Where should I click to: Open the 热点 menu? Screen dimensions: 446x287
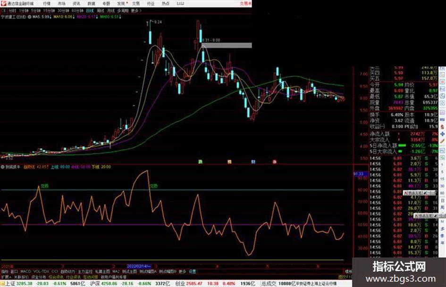pyautogui.click(x=166, y=3)
